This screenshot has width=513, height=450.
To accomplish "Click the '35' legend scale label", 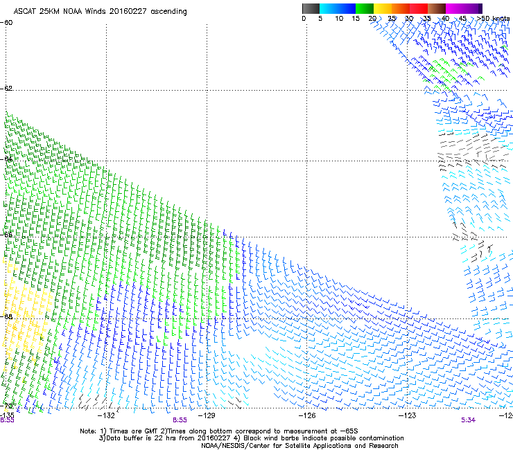I will pos(427,19).
